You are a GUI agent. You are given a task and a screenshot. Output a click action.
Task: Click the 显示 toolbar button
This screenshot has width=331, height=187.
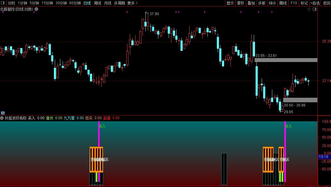[230, 3]
